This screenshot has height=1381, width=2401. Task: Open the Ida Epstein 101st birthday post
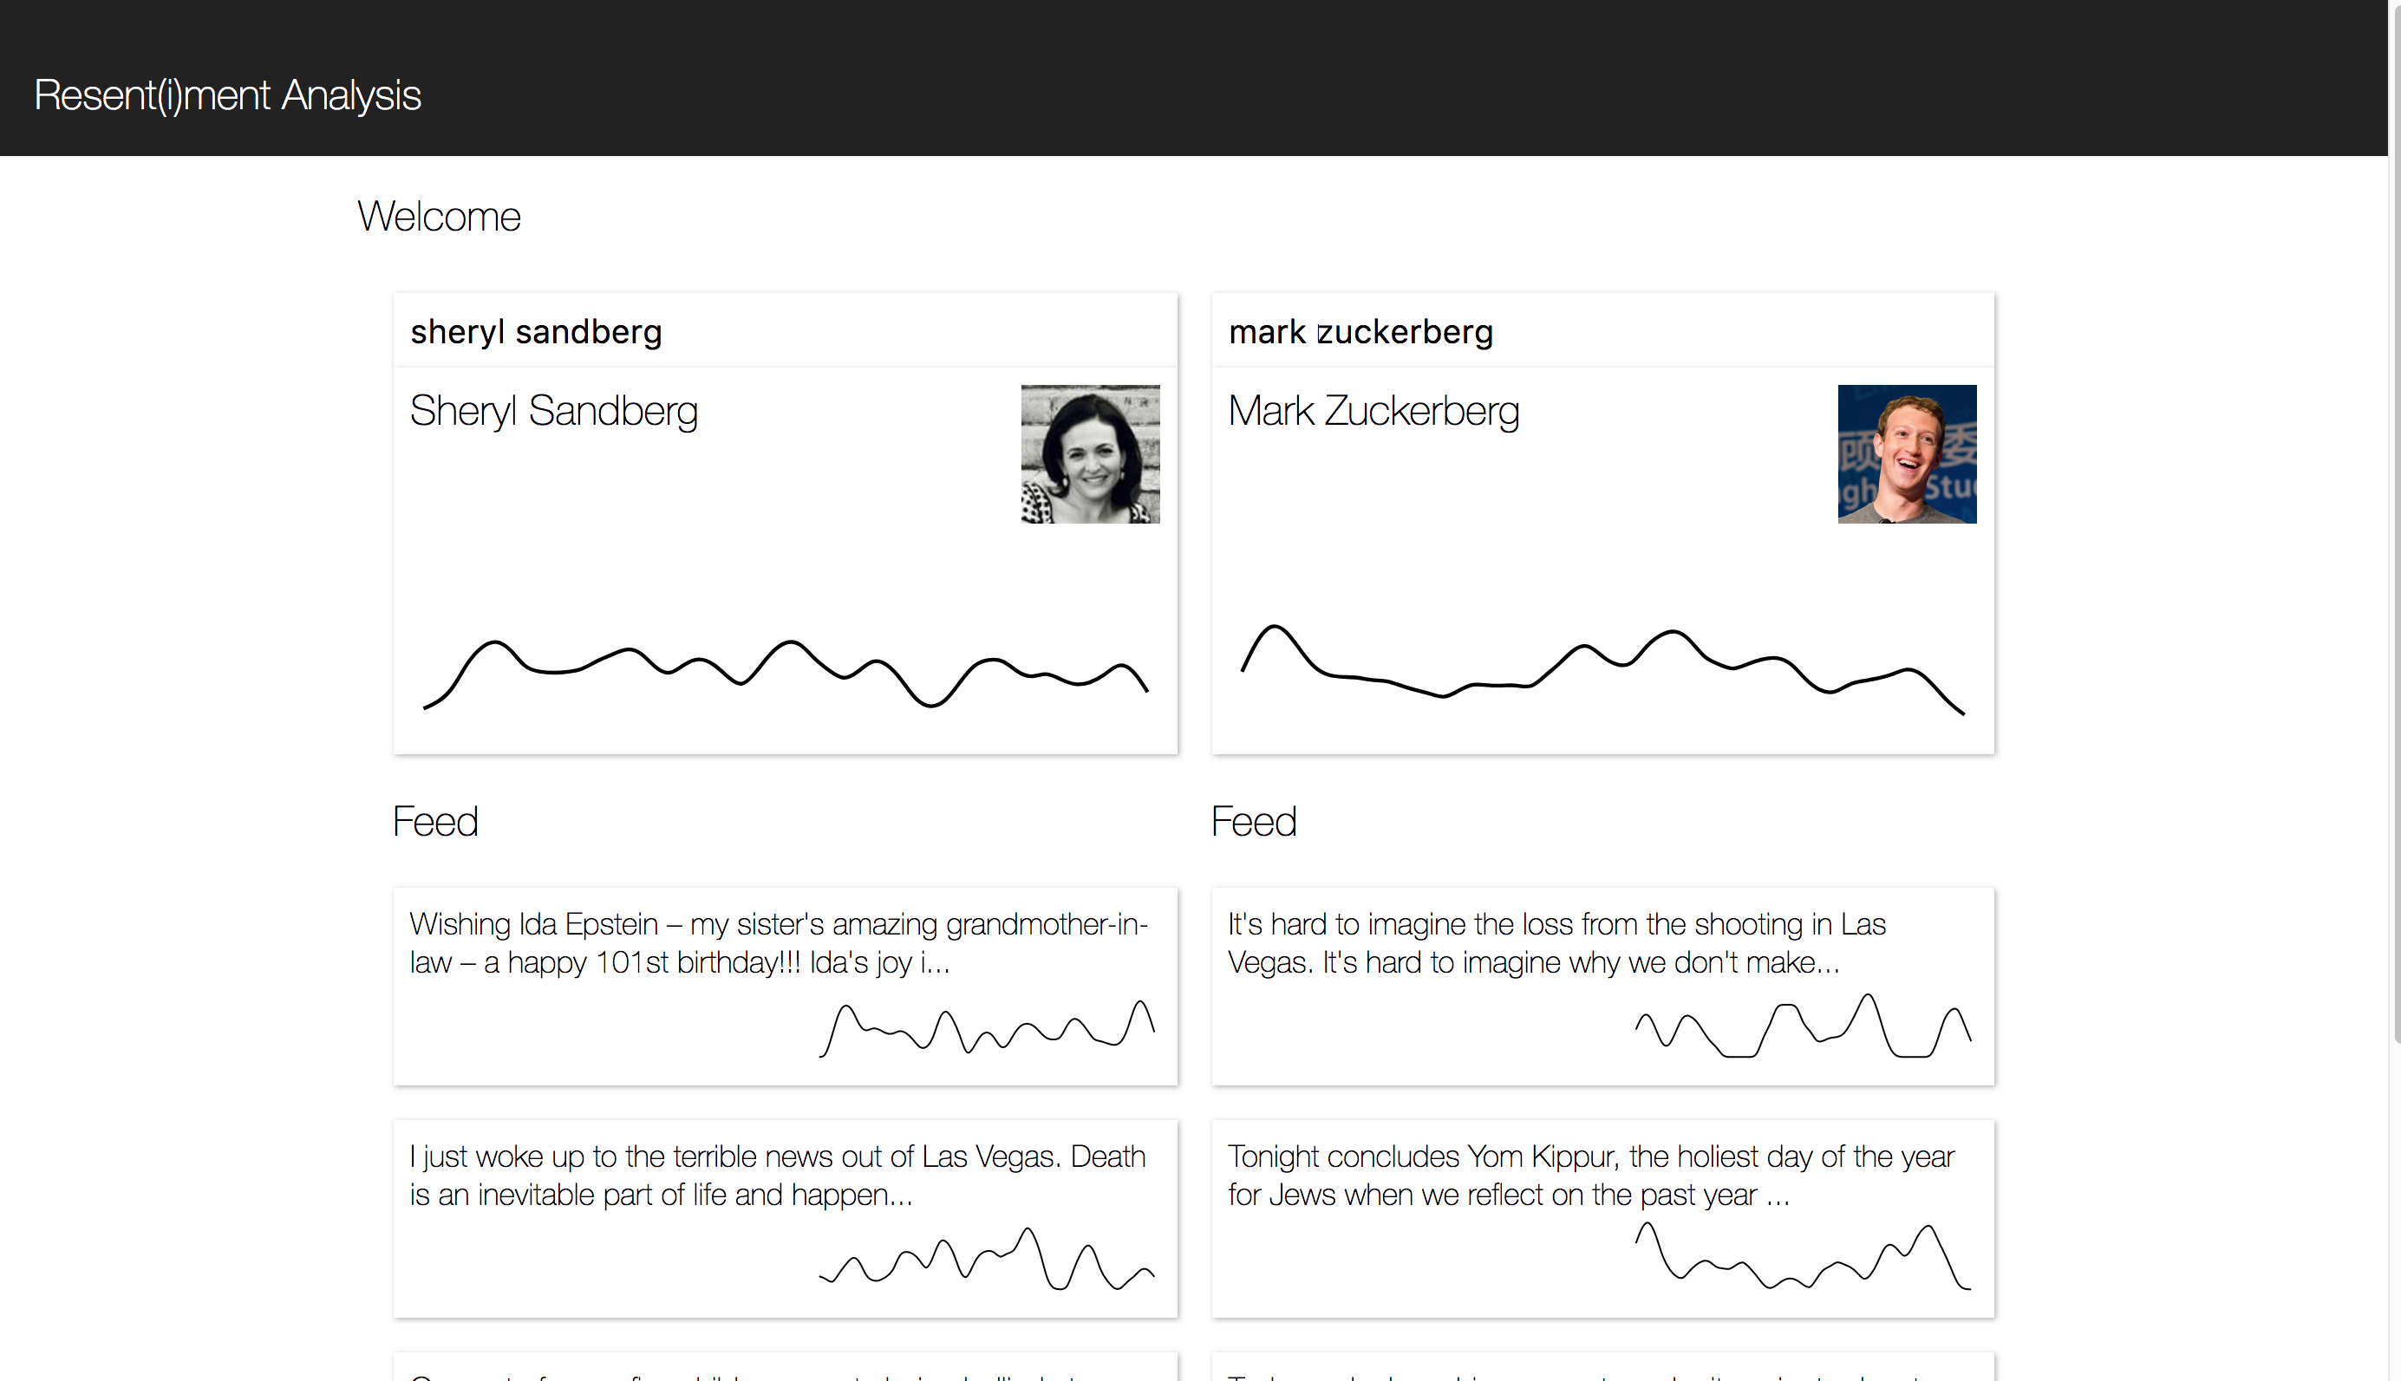[x=786, y=987]
